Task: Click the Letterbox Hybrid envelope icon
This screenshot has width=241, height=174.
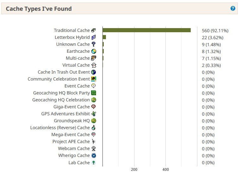Action: click(93, 37)
